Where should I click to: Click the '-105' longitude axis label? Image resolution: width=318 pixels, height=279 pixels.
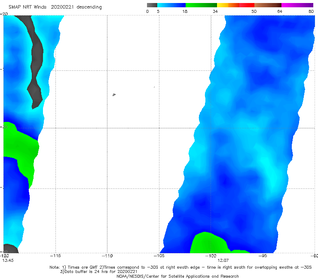(159, 256)
